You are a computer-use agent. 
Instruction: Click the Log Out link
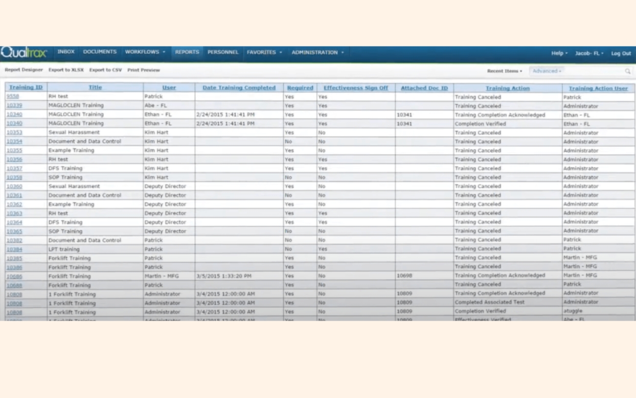[621, 53]
